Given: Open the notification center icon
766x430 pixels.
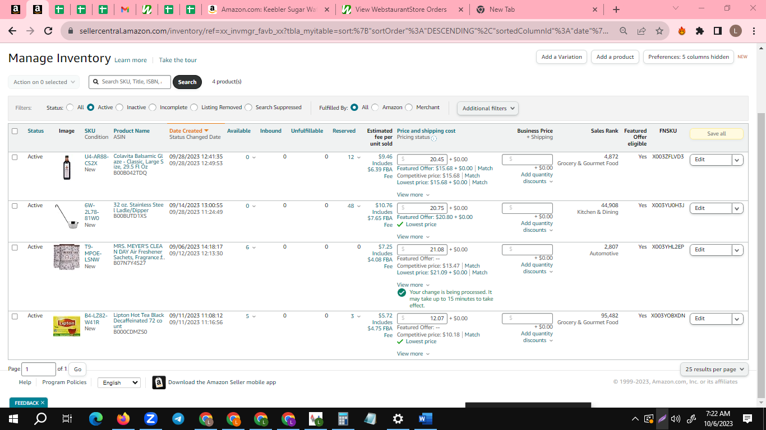Looking at the screenshot, I should (747, 418).
